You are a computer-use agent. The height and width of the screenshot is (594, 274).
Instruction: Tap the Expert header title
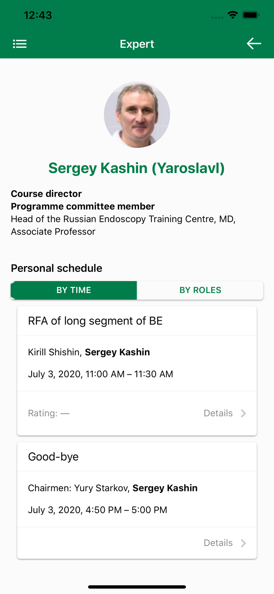[137, 44]
